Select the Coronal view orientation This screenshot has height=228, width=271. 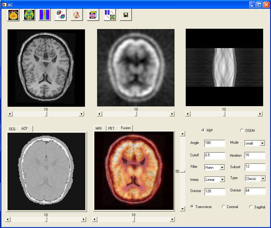coord(223,207)
